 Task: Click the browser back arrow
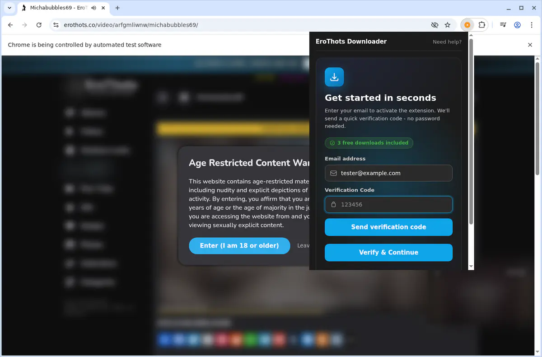pyautogui.click(x=10, y=25)
